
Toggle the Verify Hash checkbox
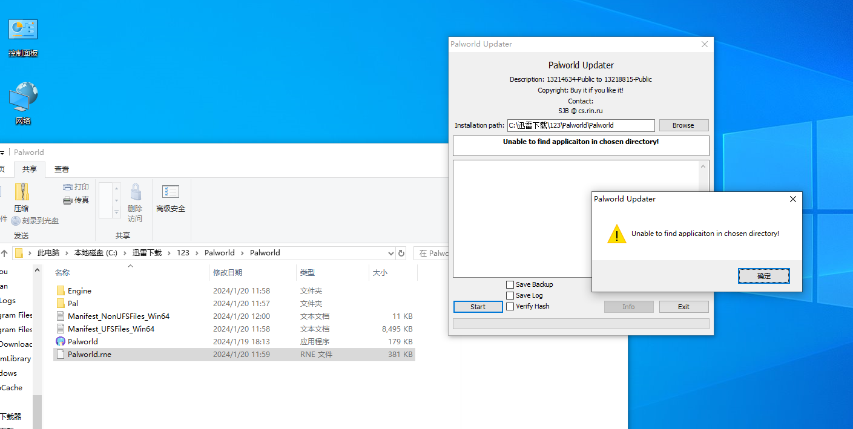(x=510, y=306)
